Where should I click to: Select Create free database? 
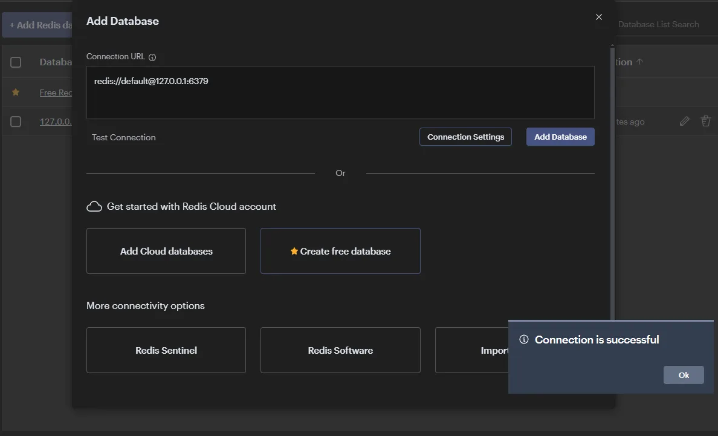pyautogui.click(x=340, y=251)
